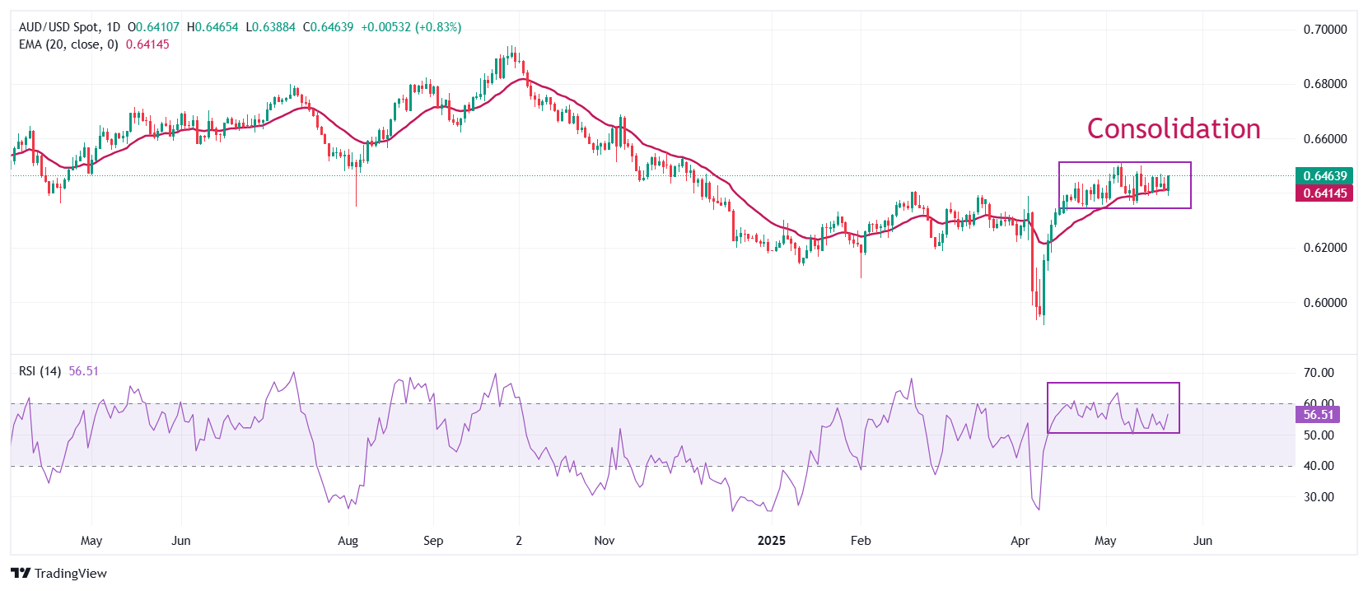Viewport: 1368px width, 591px height.
Task: Click the Consolidation annotation text
Action: (1174, 128)
